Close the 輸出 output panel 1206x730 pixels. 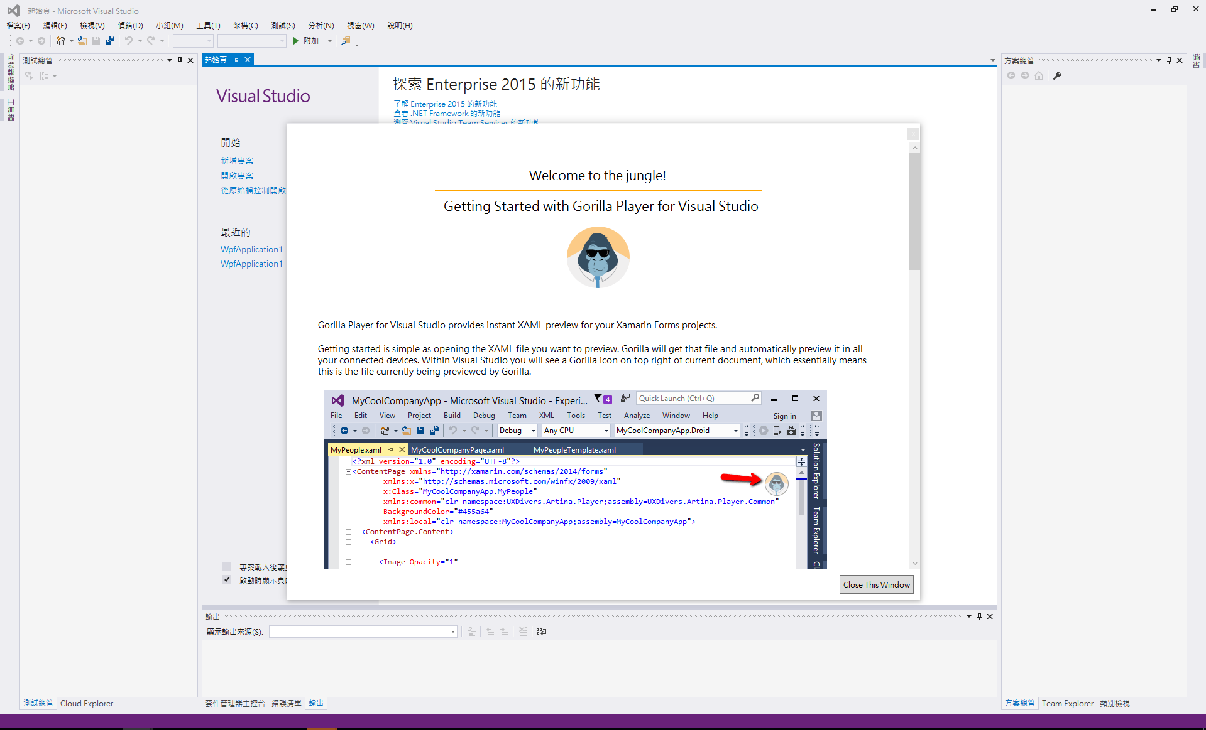990,616
